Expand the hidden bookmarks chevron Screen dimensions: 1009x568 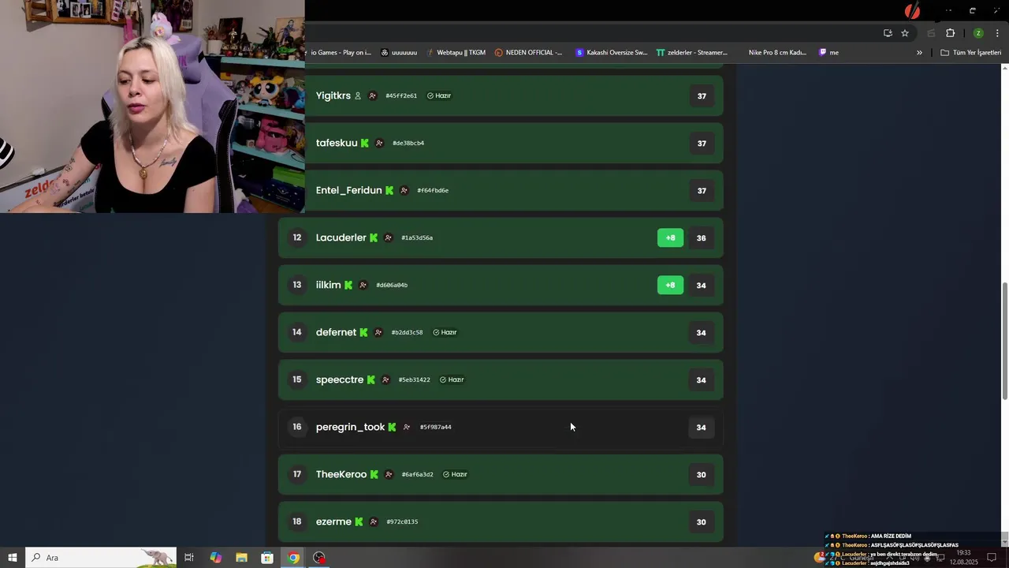pyautogui.click(x=919, y=53)
